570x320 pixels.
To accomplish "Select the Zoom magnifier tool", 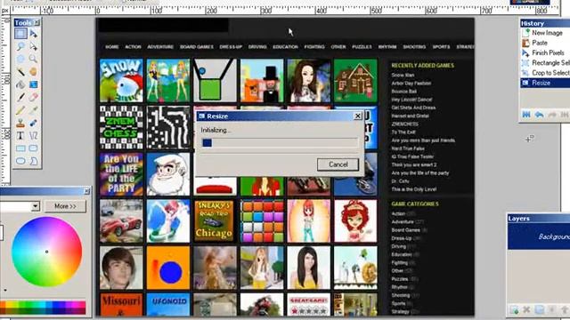I will pos(34,59).
